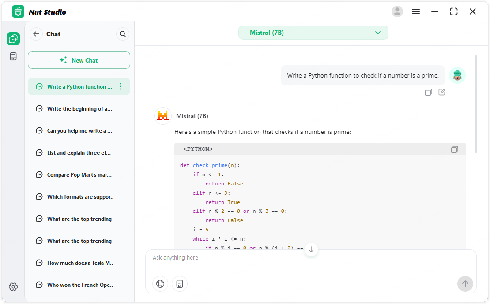Edit the user's prime number message

(441, 92)
